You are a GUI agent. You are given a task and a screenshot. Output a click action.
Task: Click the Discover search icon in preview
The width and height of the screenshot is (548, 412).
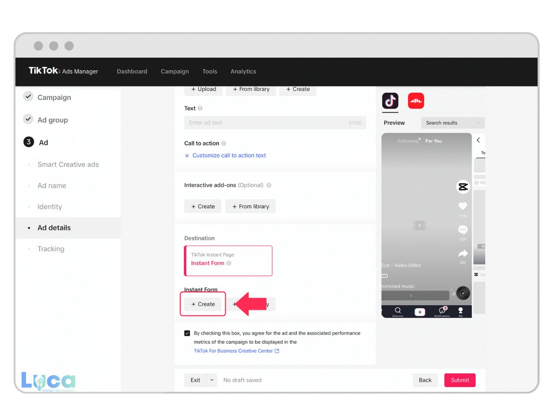click(398, 312)
